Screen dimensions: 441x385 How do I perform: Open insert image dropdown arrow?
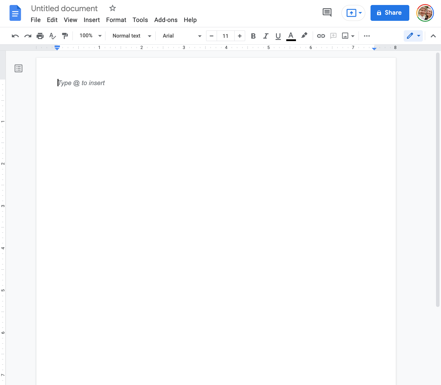pyautogui.click(x=353, y=36)
